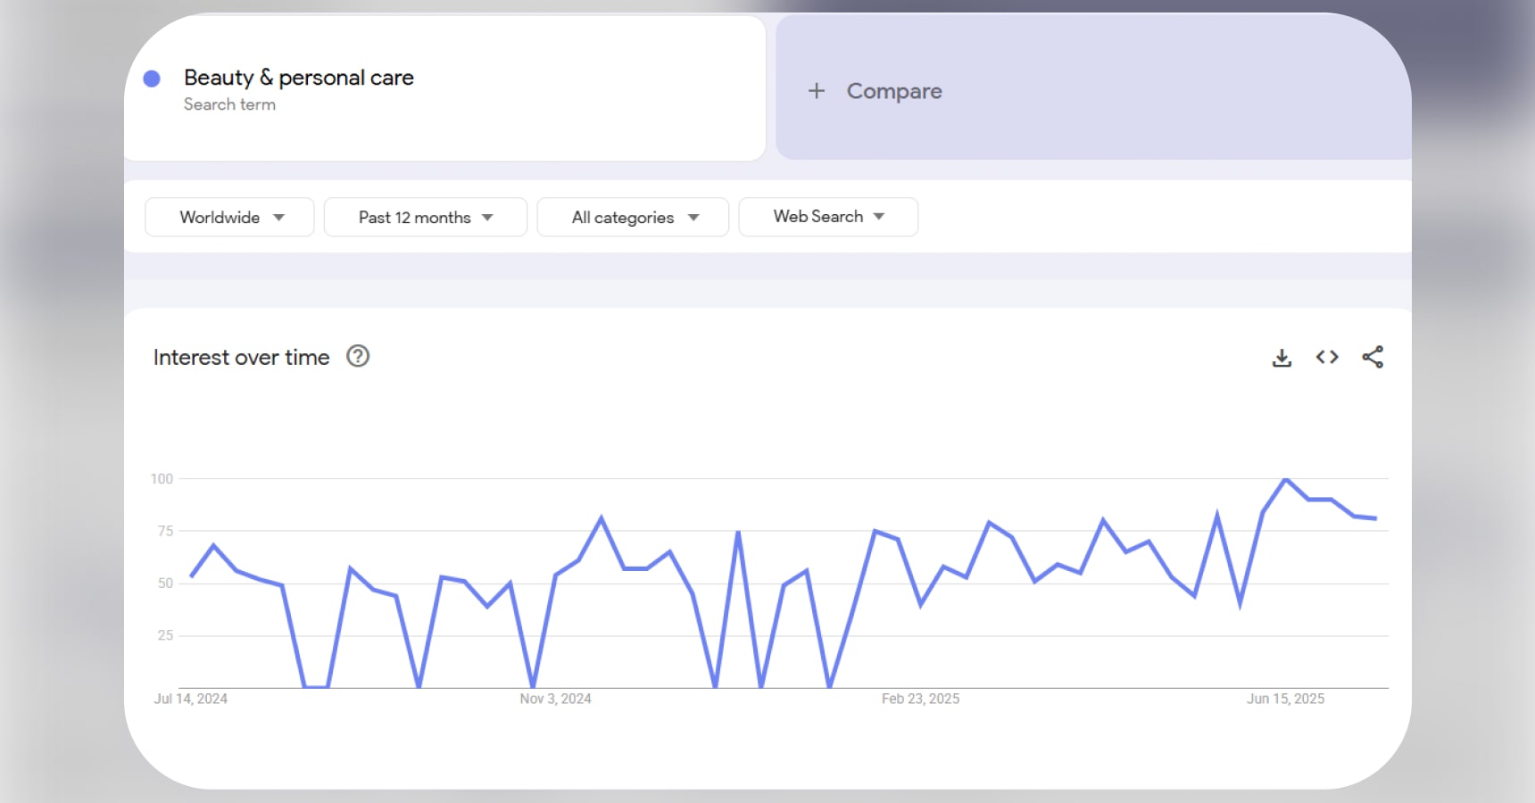Click the trend line in the chart
Viewport: 1535px width, 803px height.
pos(602,517)
